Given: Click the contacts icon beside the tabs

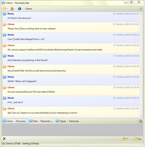Looking at the screenshot, I should point(141,121).
